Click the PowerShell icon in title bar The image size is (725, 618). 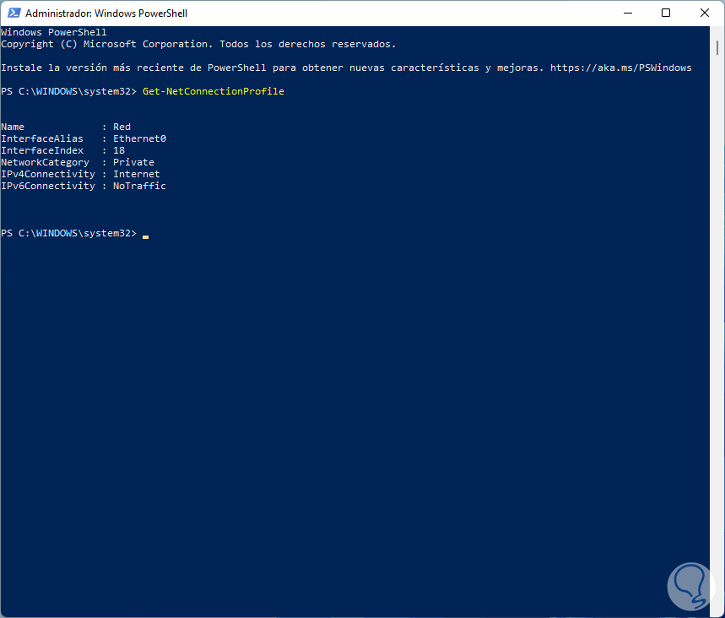[x=14, y=13]
